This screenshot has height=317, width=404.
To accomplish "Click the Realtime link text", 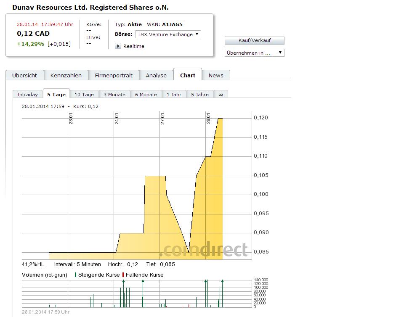I will tap(133, 46).
